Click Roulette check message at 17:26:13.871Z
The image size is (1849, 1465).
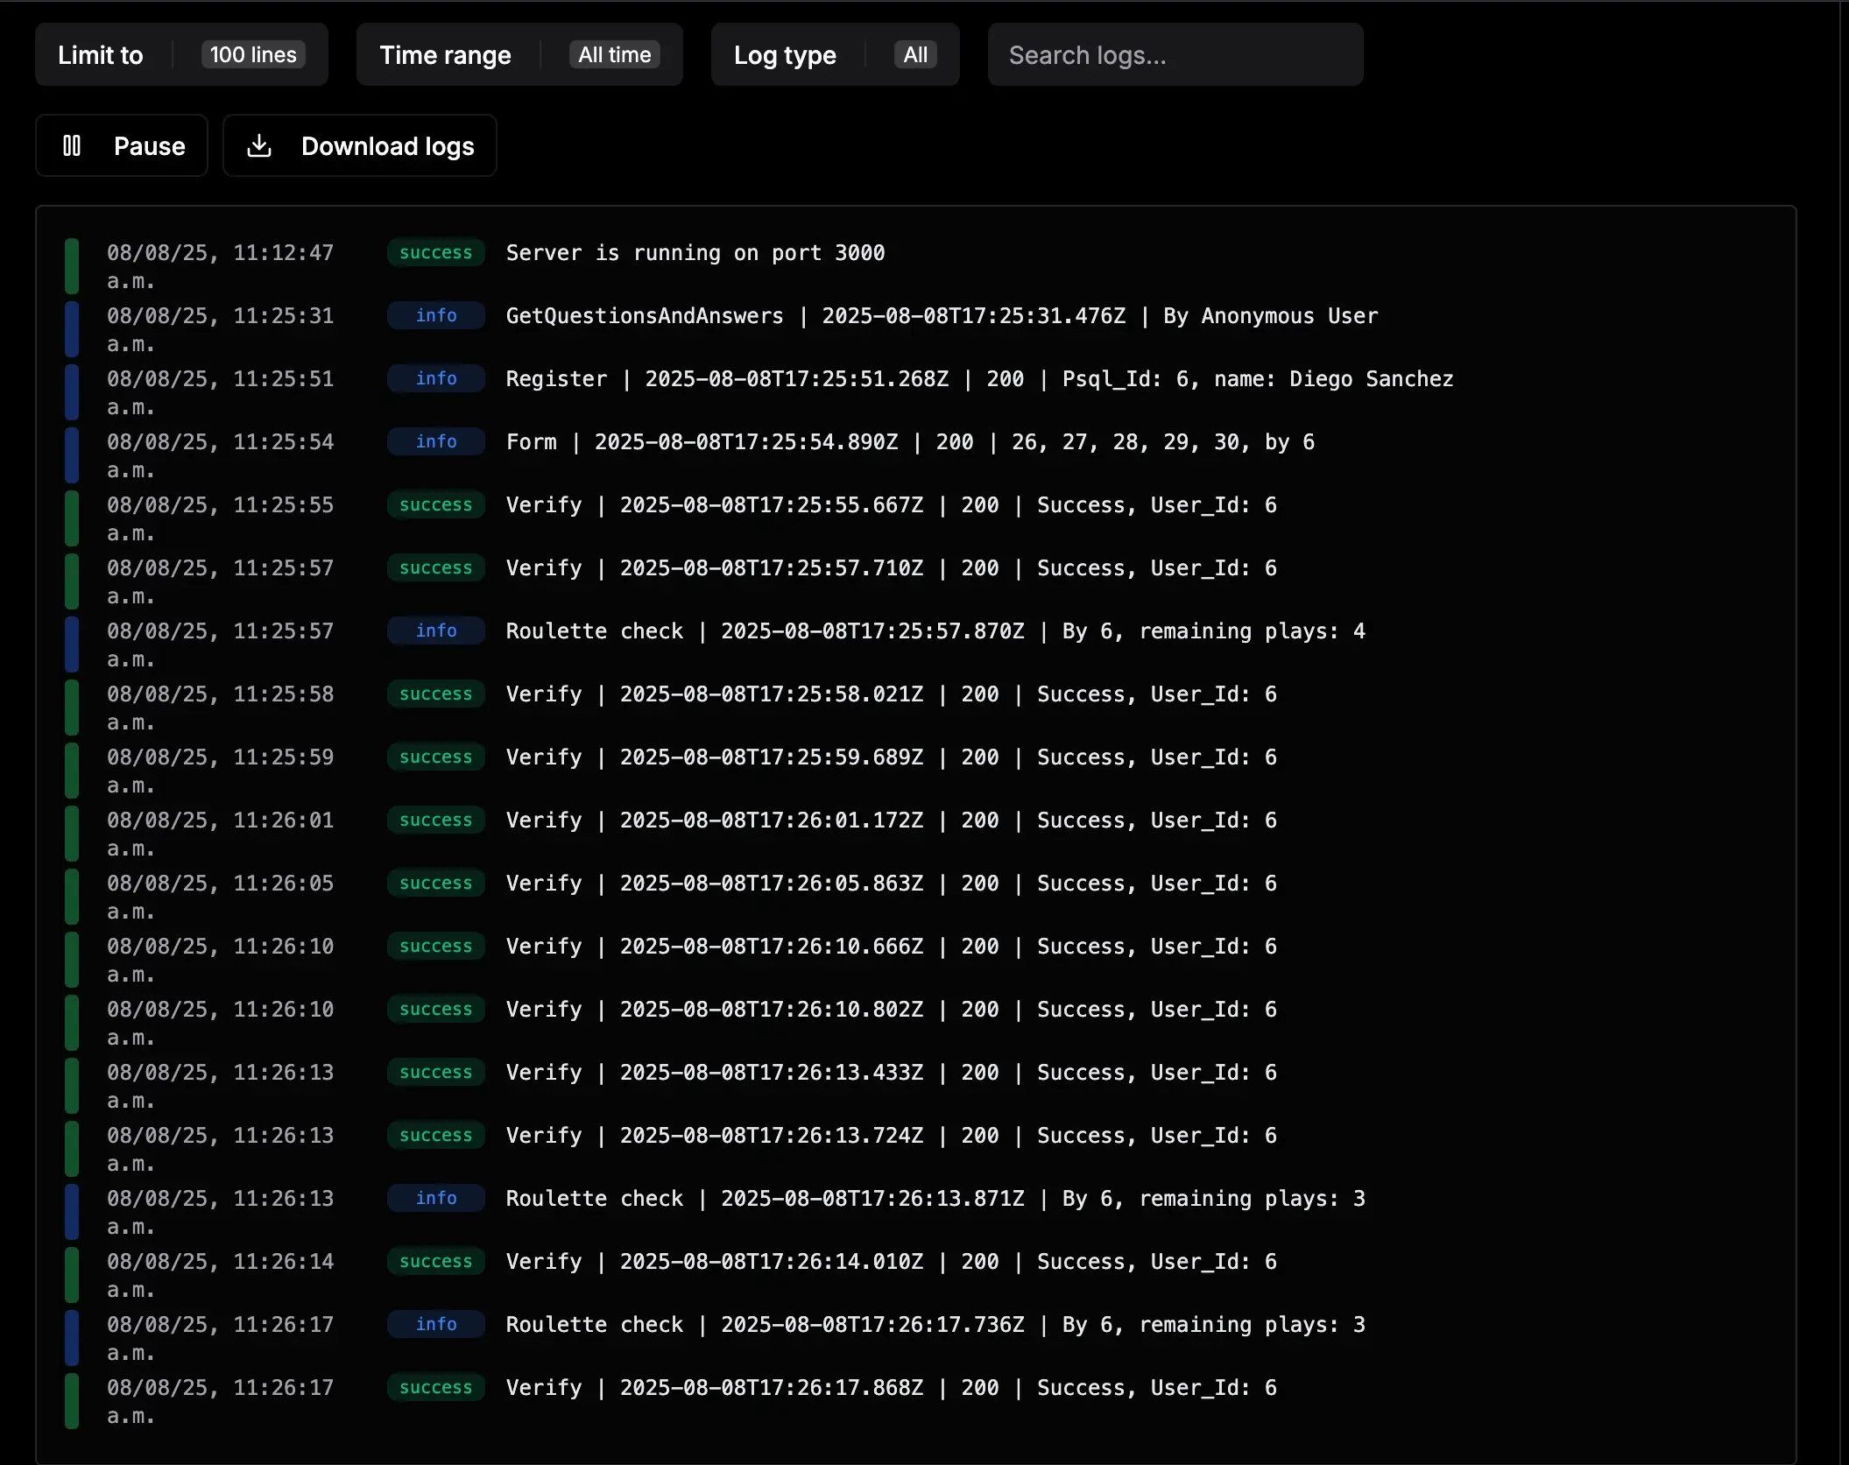935,1199
